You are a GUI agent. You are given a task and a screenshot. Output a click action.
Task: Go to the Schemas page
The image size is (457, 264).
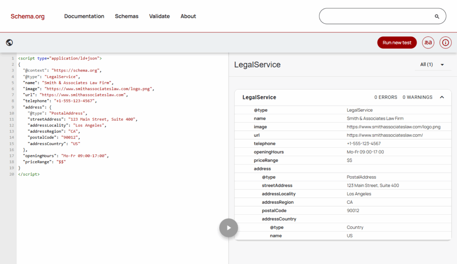[x=126, y=16]
